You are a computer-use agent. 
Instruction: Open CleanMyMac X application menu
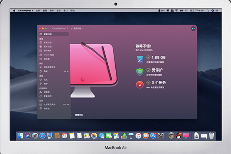click(26, 11)
